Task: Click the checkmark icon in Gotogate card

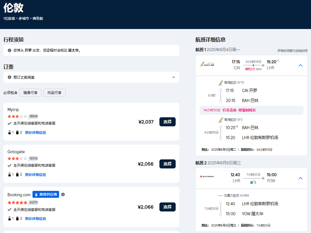Action: click(x=9, y=166)
